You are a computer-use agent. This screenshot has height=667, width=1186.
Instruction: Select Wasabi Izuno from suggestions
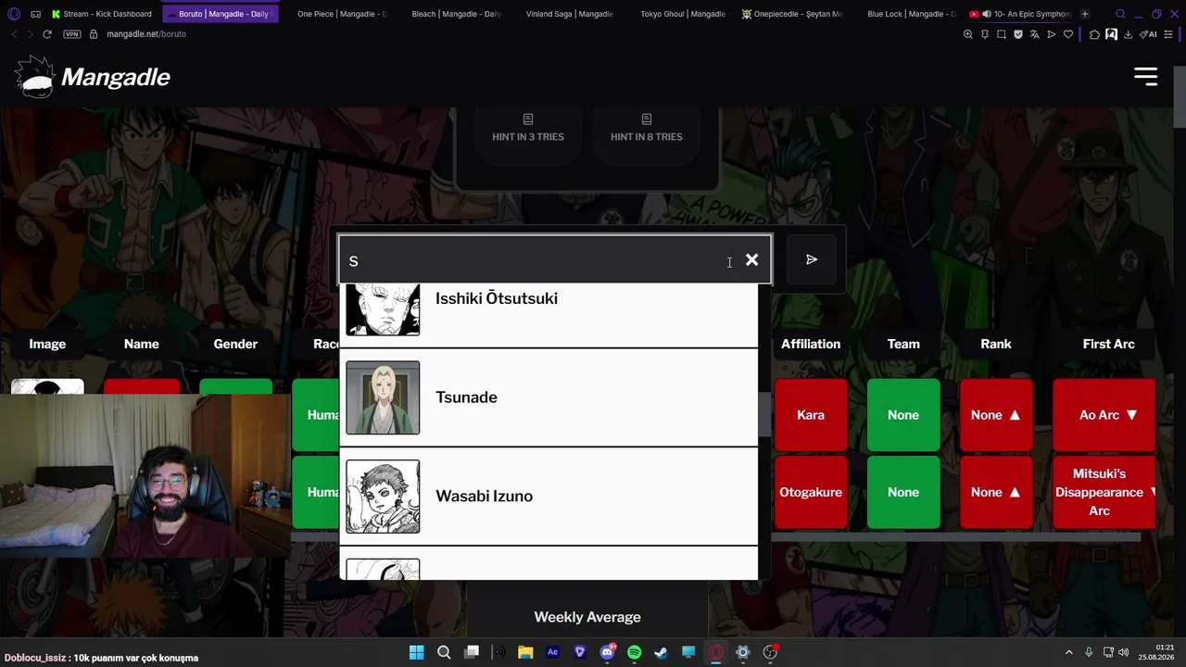[549, 497]
